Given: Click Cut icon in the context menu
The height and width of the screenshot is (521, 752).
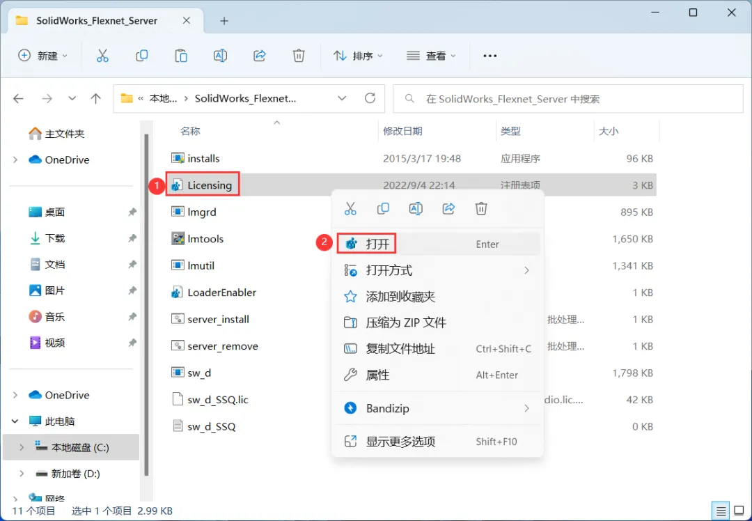Looking at the screenshot, I should tap(350, 209).
